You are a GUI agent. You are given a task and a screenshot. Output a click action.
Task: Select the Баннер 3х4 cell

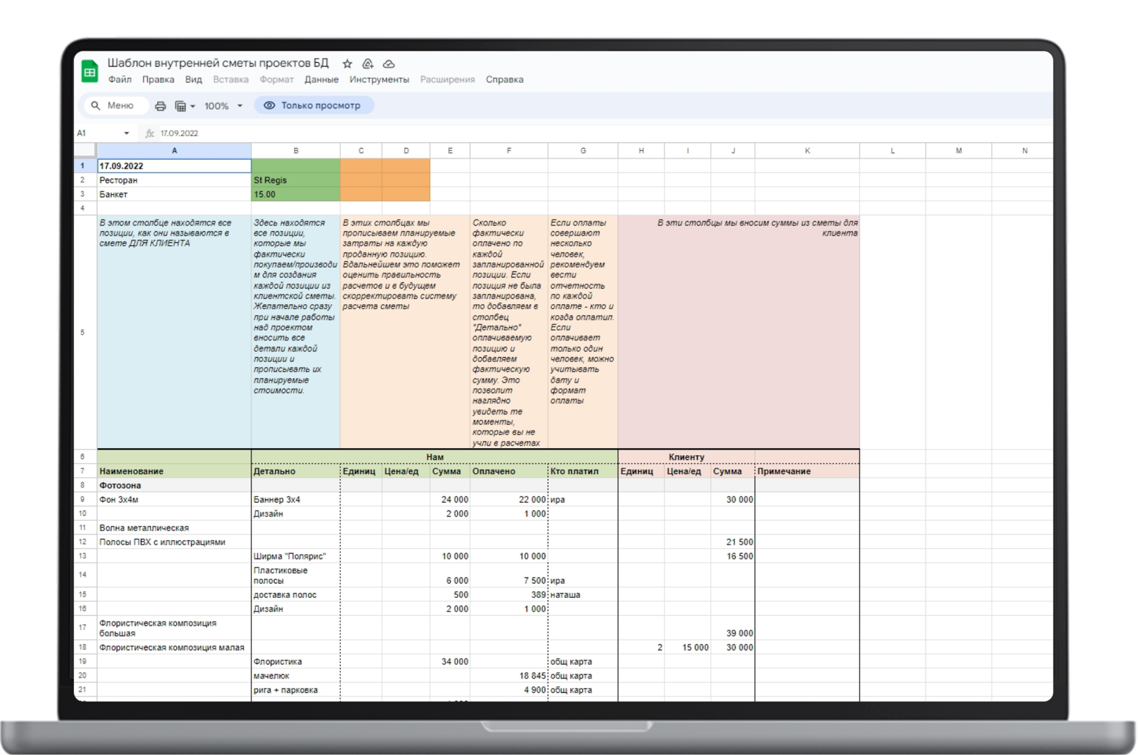click(296, 500)
